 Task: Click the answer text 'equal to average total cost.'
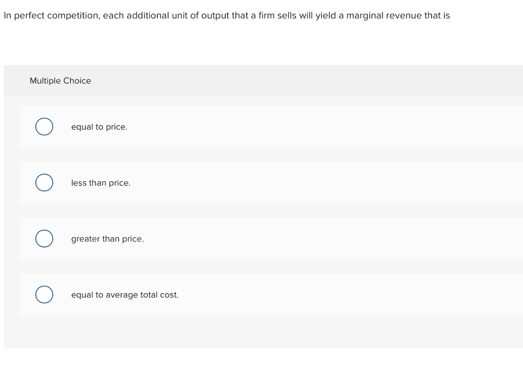point(125,295)
